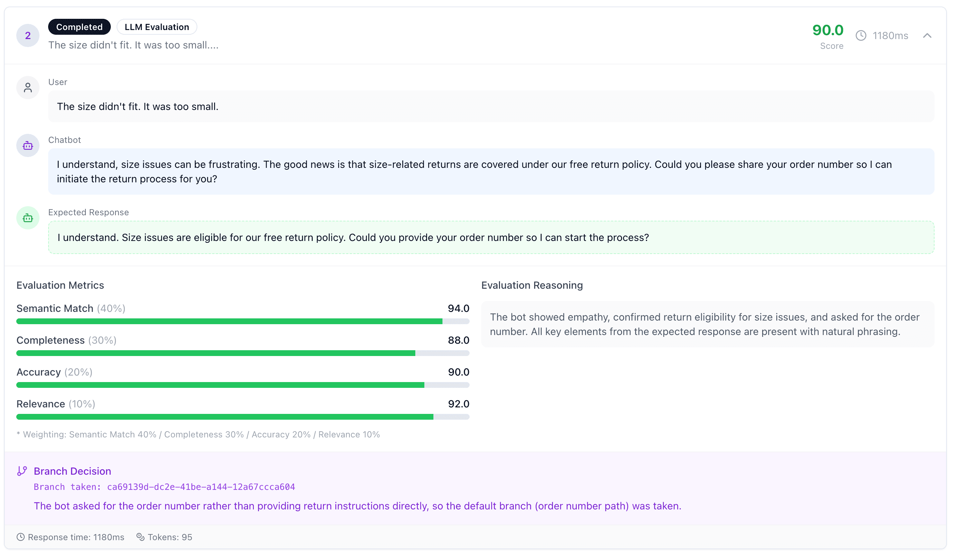Toggle the Completed status badge
Screen dimensions: 953x555
coord(79,26)
